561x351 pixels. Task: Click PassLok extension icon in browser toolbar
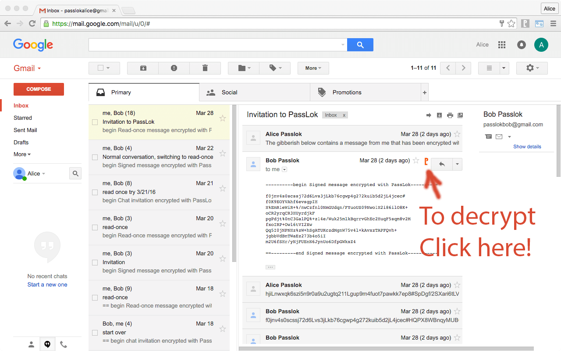[x=525, y=24]
